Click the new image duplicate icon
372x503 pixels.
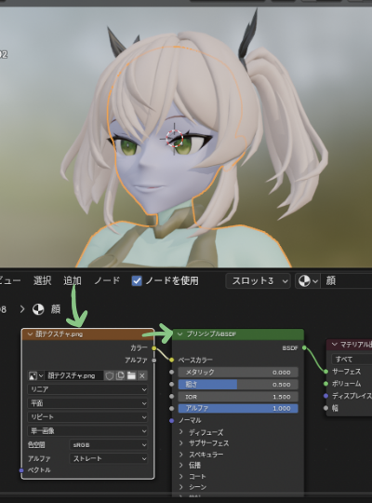[121, 375]
